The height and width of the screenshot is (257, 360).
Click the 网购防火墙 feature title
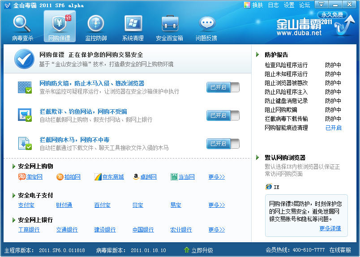pos(92,83)
